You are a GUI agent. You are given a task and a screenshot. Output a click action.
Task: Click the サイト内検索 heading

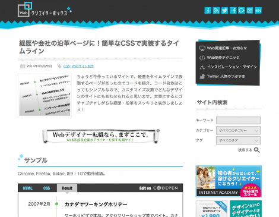click(x=212, y=102)
